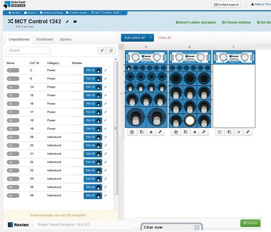The height and width of the screenshot is (232, 271).
Task: Expand the Chat now panel
Action: (x=197, y=227)
